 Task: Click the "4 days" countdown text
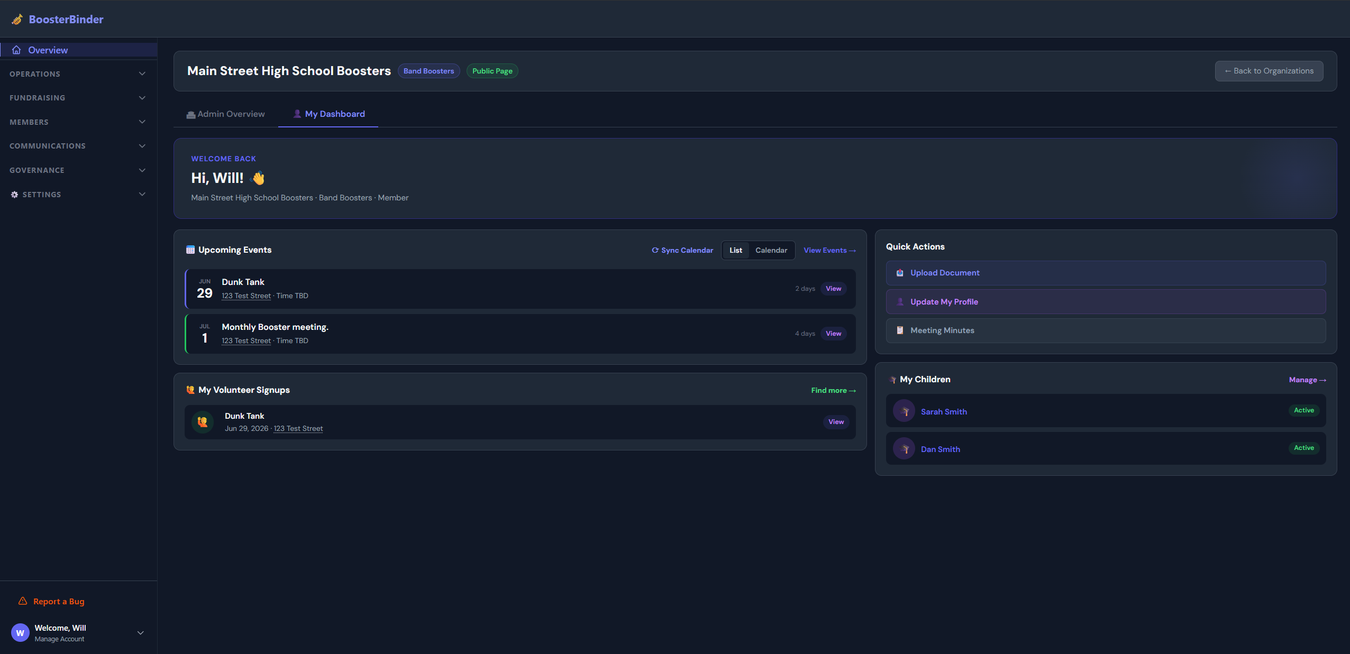[805, 334]
